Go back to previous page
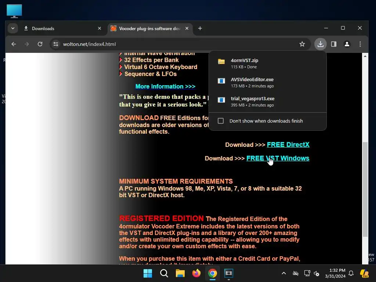The width and height of the screenshot is (376, 282). tap(14, 44)
